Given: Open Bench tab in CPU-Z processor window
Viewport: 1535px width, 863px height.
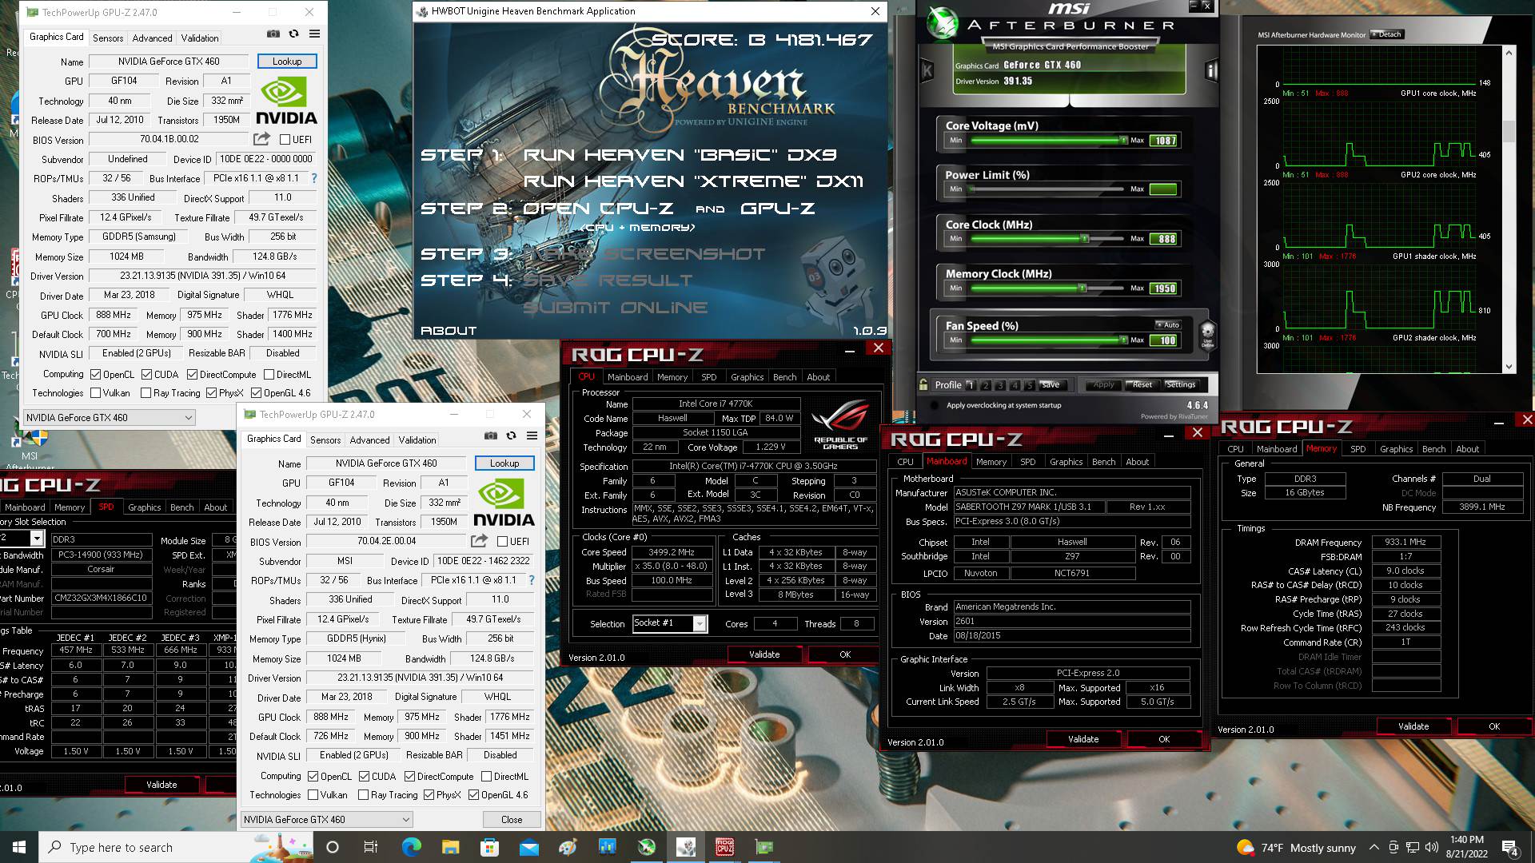Looking at the screenshot, I should pyautogui.click(x=784, y=377).
